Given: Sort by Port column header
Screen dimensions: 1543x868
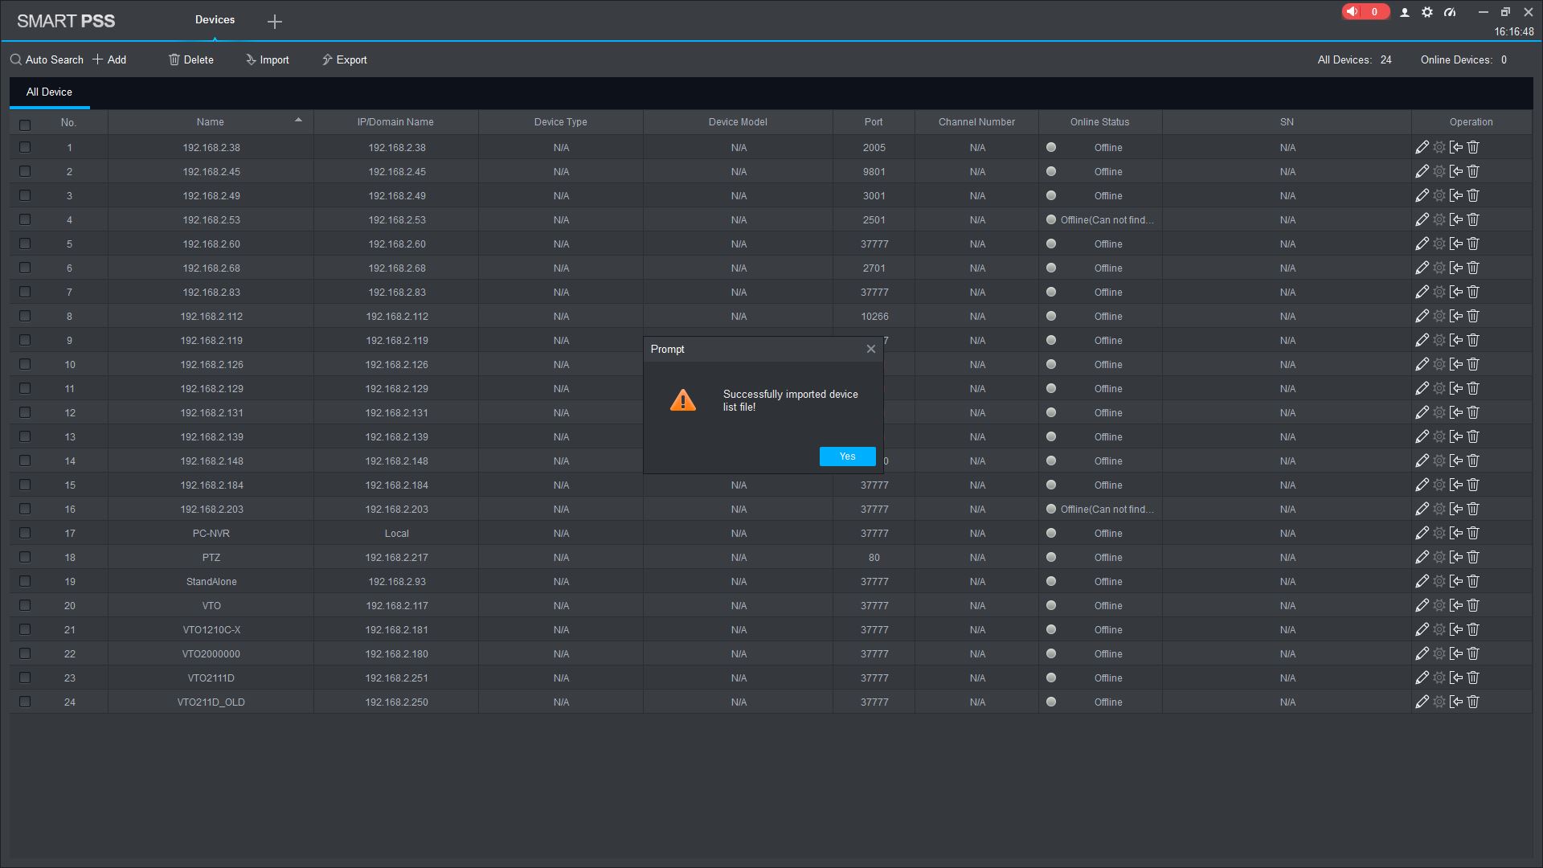Looking at the screenshot, I should coord(873,122).
